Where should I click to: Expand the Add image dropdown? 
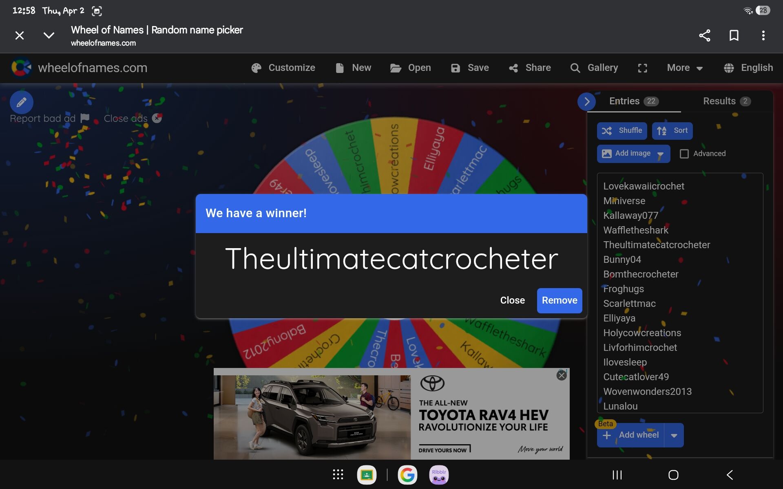(x=660, y=154)
